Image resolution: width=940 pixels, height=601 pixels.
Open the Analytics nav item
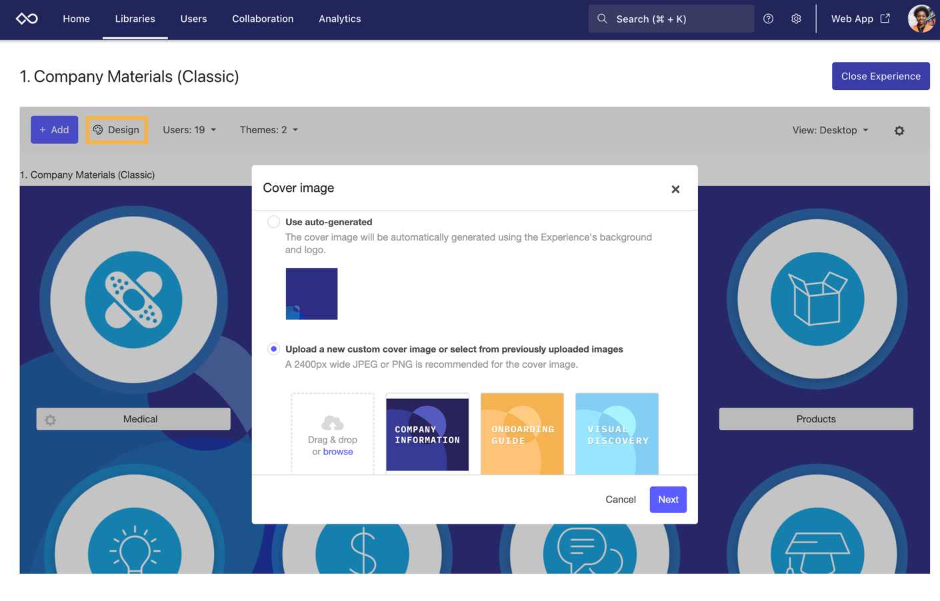339,19
